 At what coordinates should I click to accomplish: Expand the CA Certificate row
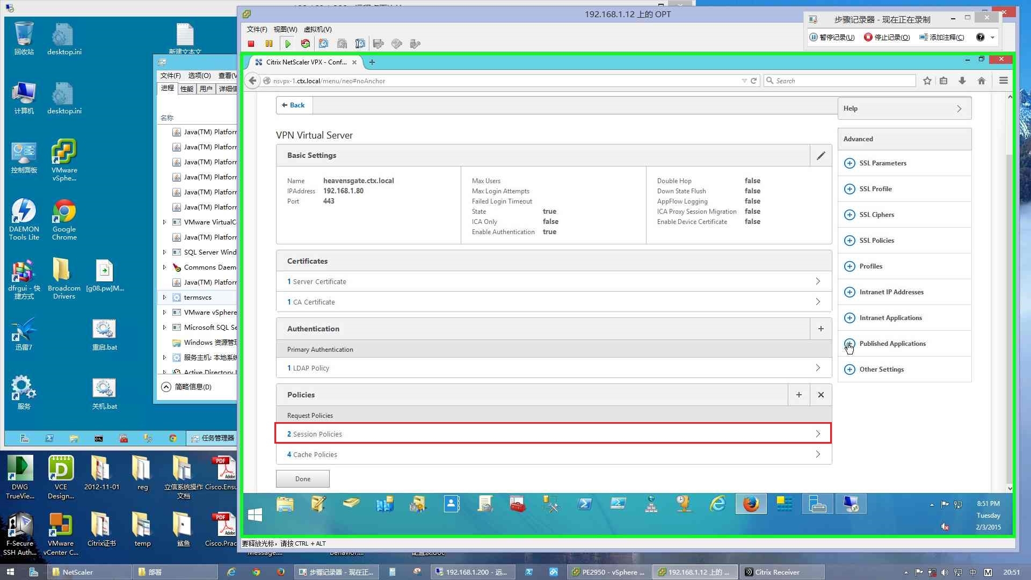click(554, 302)
